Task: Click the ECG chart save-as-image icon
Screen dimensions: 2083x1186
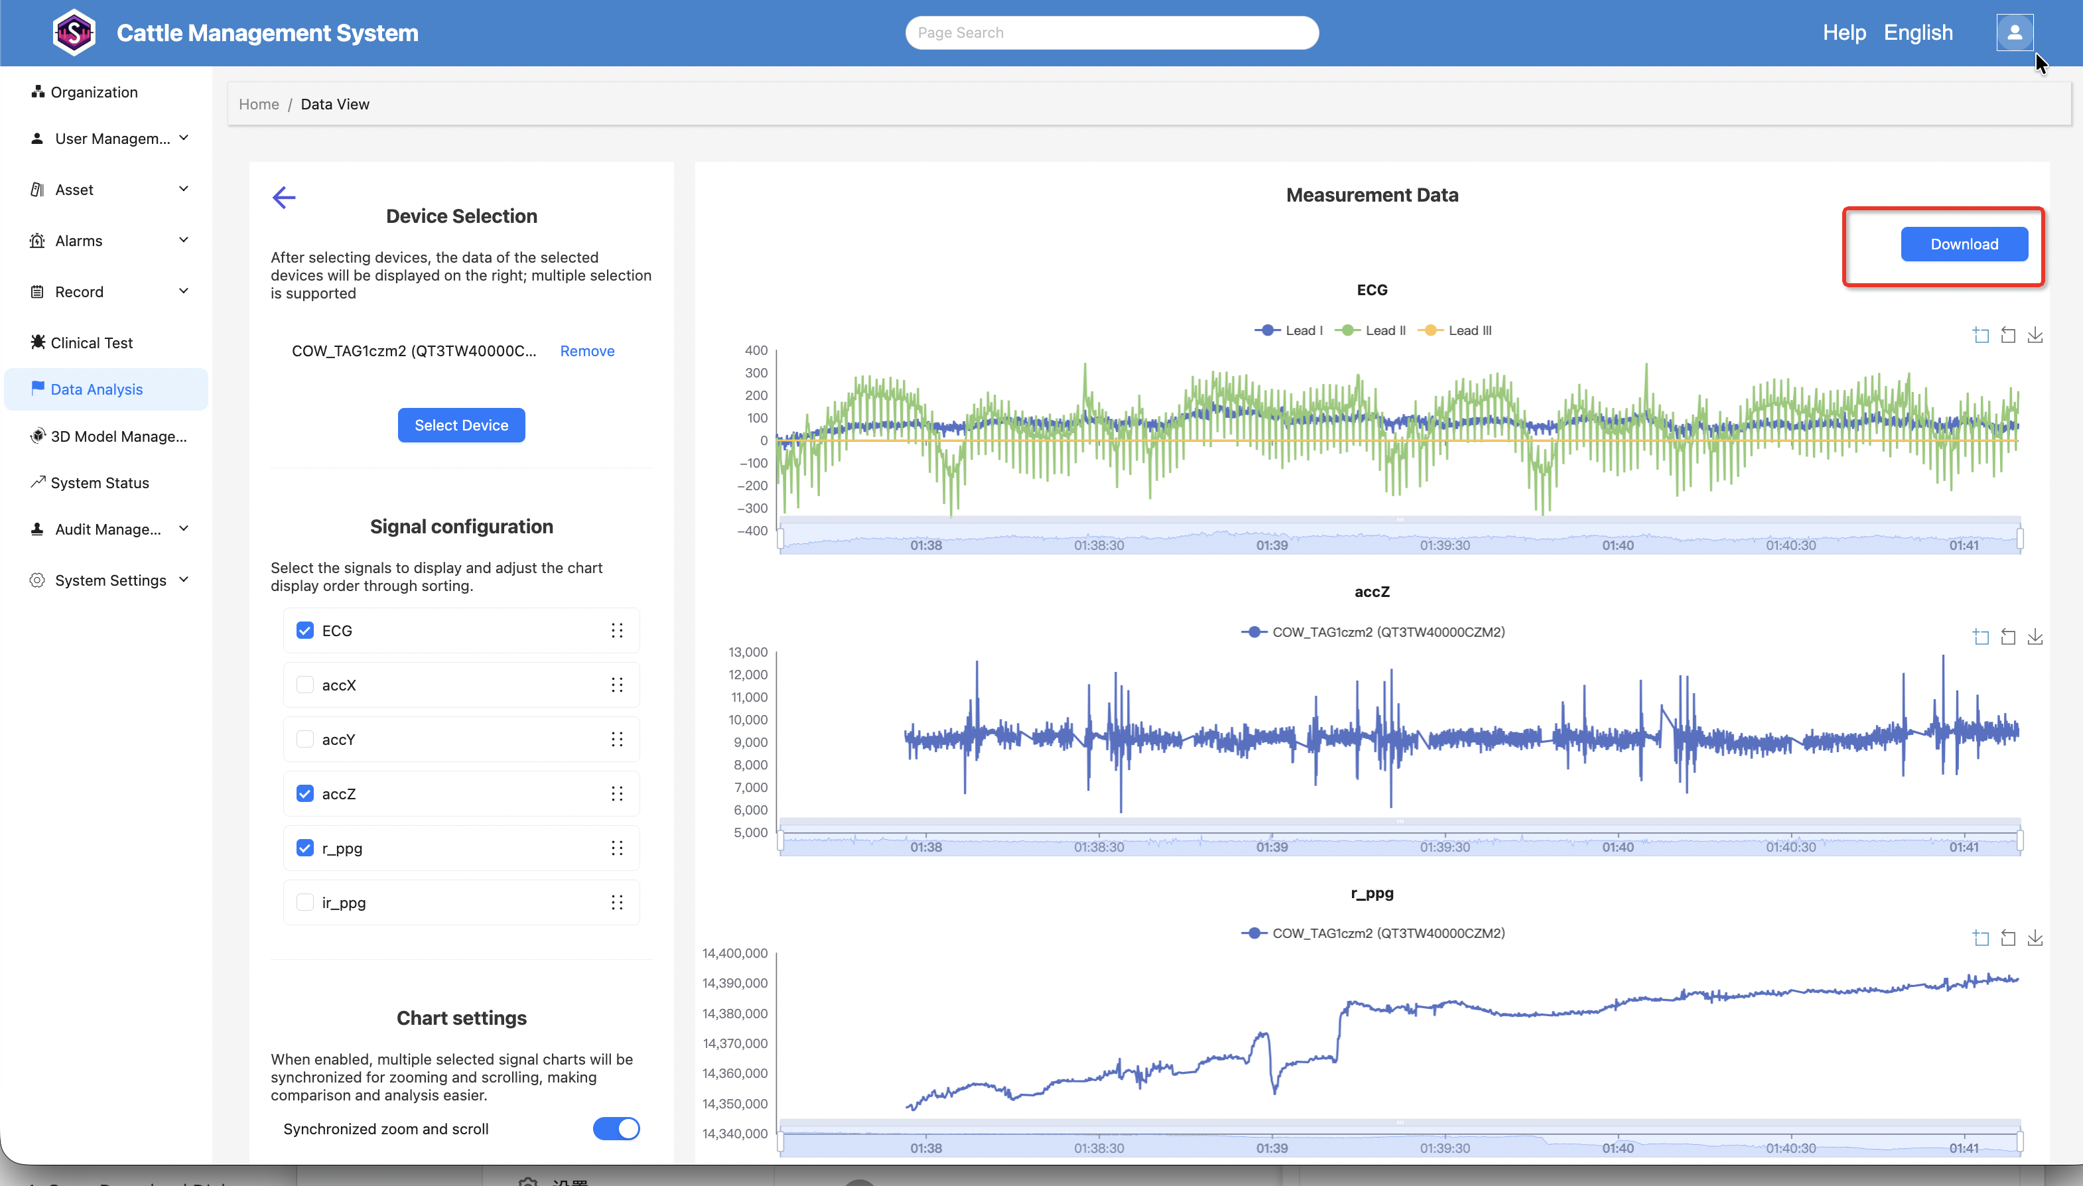Action: click(2035, 335)
